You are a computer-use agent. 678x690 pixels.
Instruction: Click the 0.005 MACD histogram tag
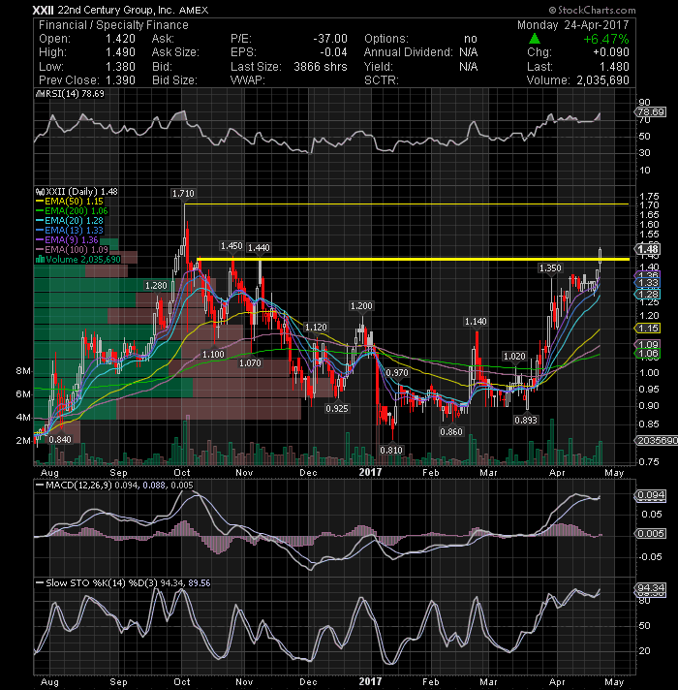pos(651,534)
